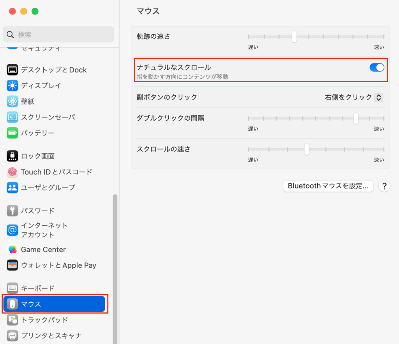
Task: Select Game Center sidebar item
Action: click(54, 249)
